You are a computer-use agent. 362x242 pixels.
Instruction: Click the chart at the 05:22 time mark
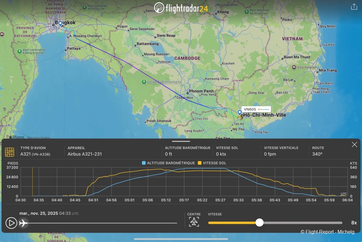tap(202, 182)
